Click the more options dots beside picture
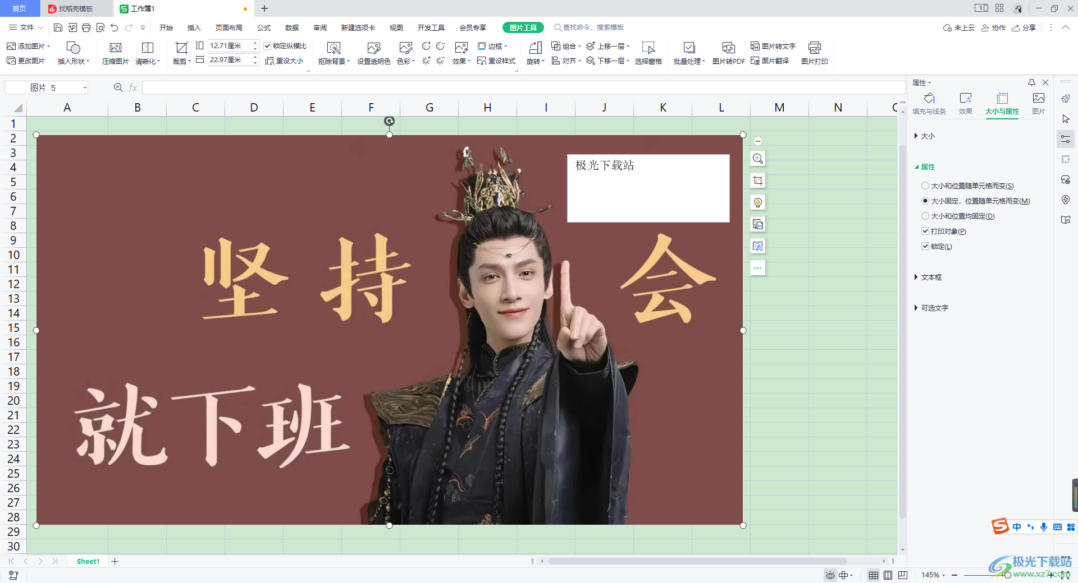Viewport: 1078px width, 583px height. click(x=758, y=268)
